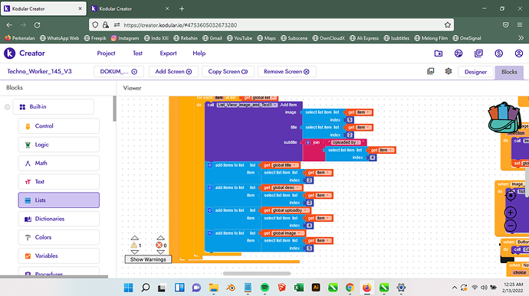
Task: Toggle mutator on add items global title block
Action: click(x=209, y=165)
